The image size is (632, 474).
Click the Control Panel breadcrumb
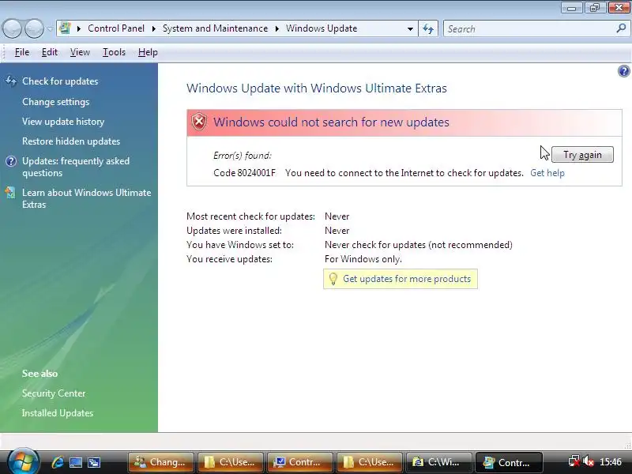tap(116, 28)
